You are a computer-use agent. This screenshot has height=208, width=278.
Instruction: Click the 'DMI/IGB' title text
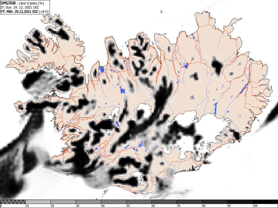pyautogui.click(x=8, y=3)
